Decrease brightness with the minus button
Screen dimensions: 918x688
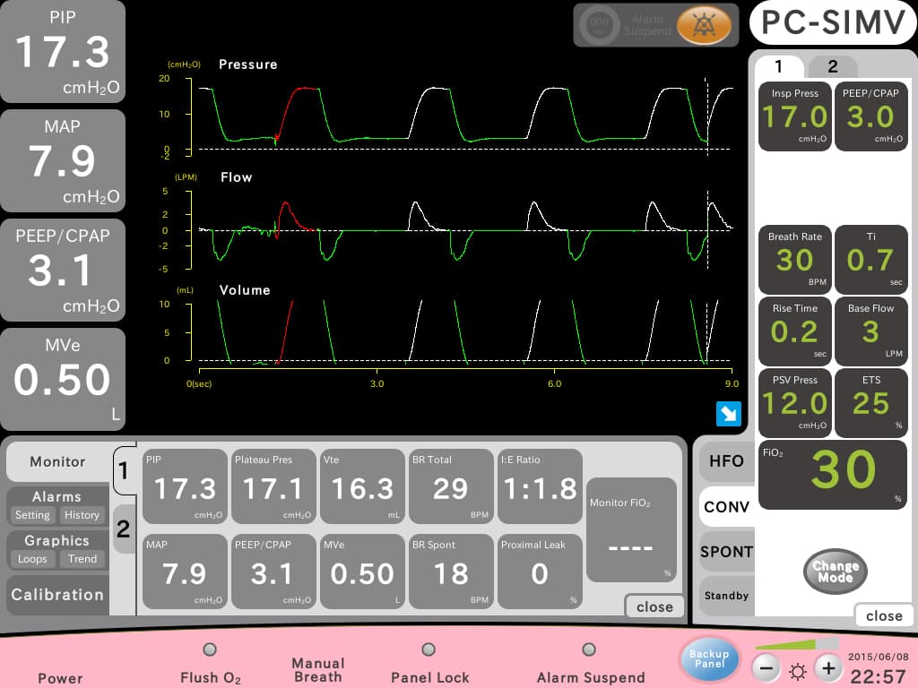[766, 668]
